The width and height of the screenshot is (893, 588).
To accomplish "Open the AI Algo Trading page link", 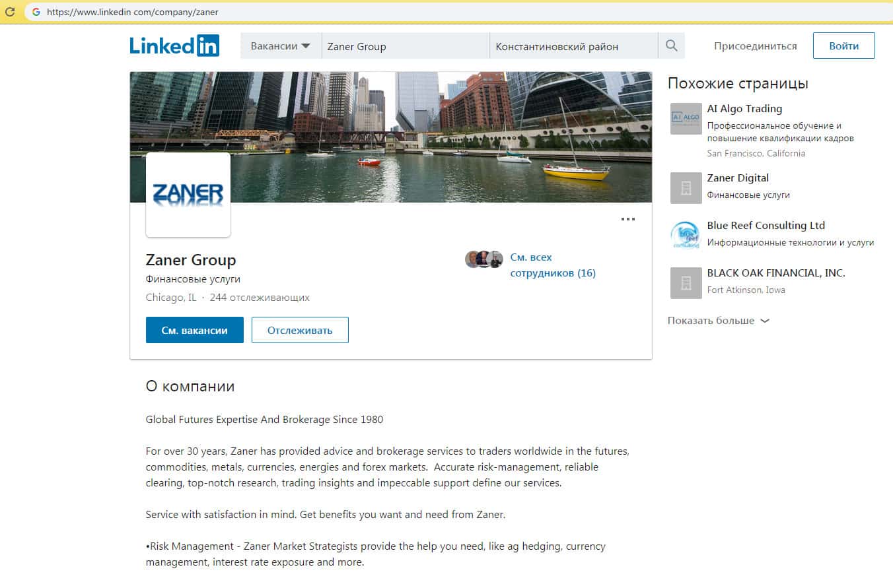I will (744, 109).
